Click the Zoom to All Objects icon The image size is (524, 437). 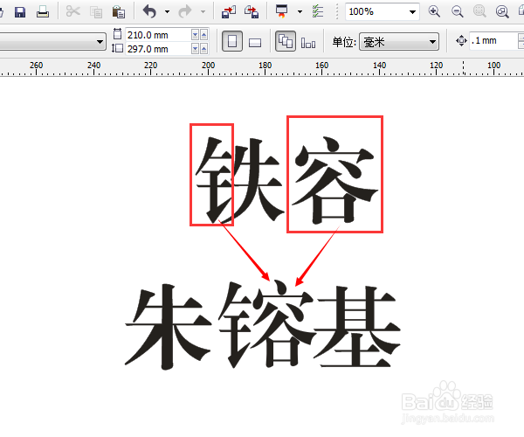[502, 11]
